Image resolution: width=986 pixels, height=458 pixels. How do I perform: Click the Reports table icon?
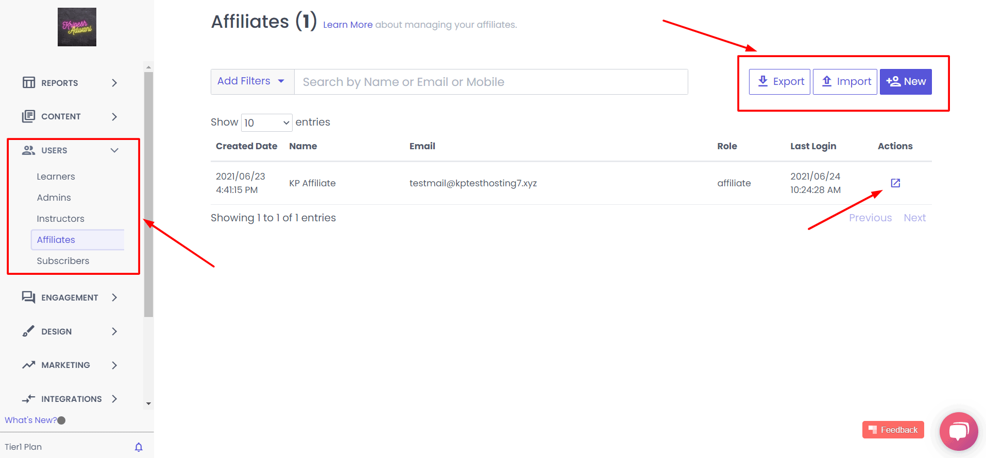click(x=29, y=82)
